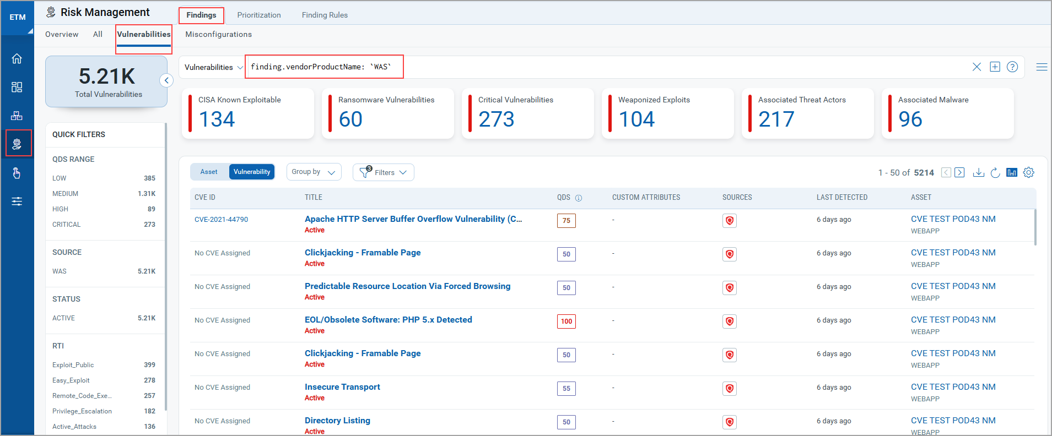
Task: Select Associated Malware card
Action: tap(948, 113)
